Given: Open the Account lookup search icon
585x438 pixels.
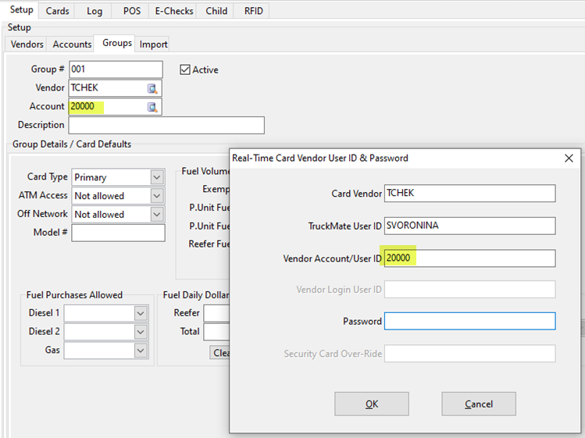Looking at the screenshot, I should 153,107.
